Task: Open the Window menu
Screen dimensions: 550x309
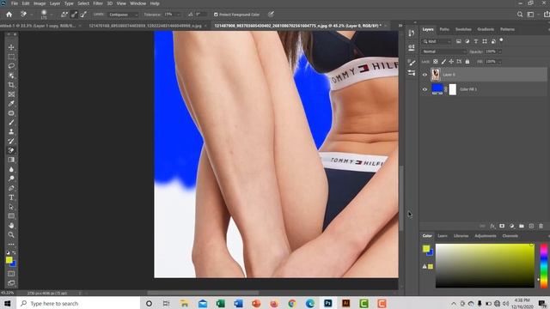Action: [137, 3]
